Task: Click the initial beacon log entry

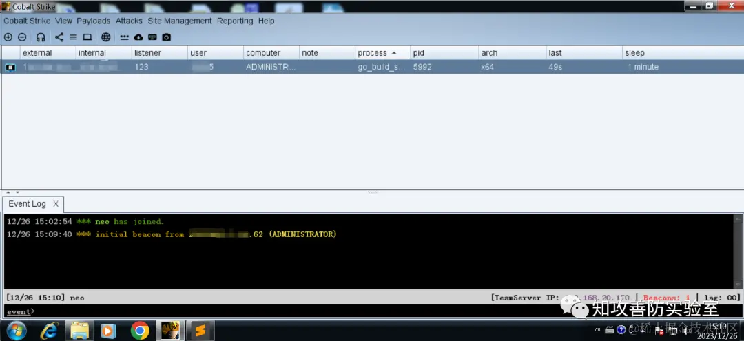Action: [172, 234]
